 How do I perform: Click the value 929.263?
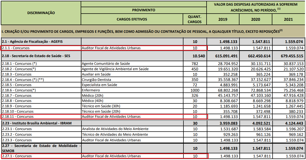[x=230, y=135]
